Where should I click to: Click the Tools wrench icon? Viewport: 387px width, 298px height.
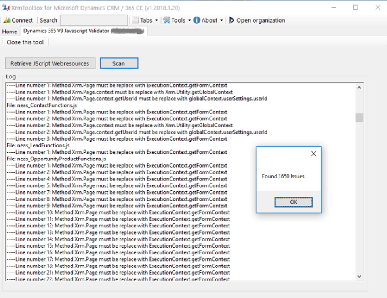tap(167, 20)
